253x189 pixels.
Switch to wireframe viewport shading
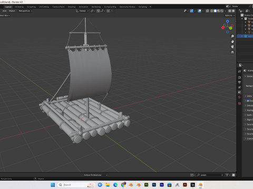click(212, 11)
